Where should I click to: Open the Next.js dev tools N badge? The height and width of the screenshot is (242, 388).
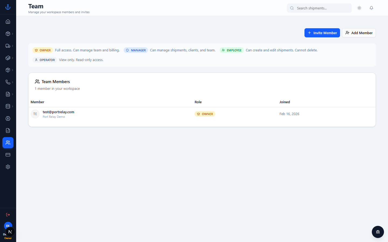[x=10, y=232]
